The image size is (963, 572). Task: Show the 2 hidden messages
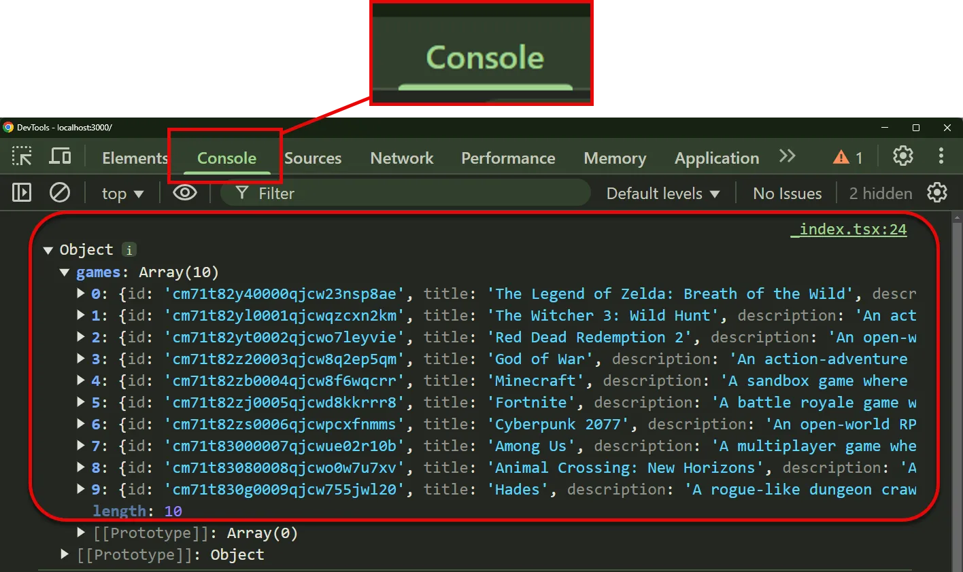(879, 193)
